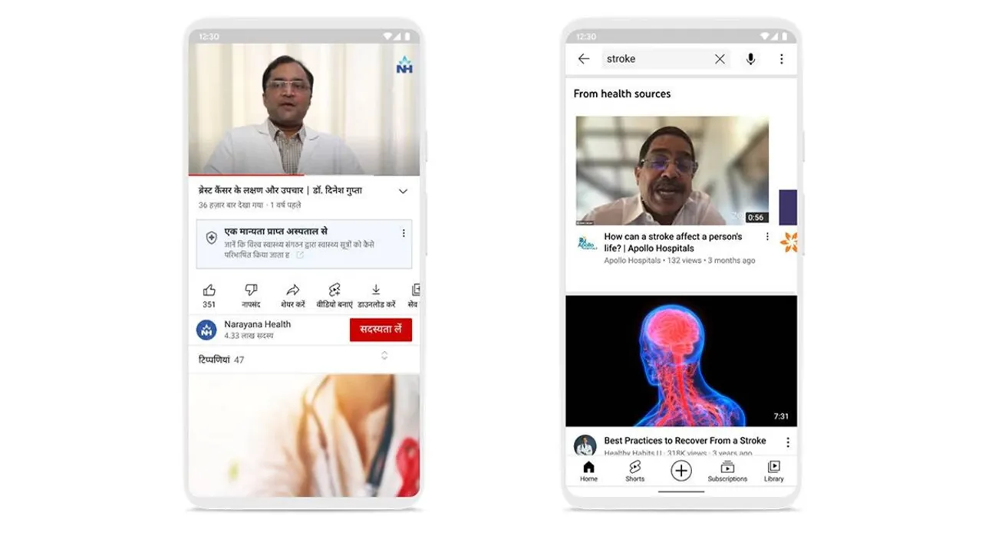
Task: Open the Subscriptions tab
Action: 727,471
